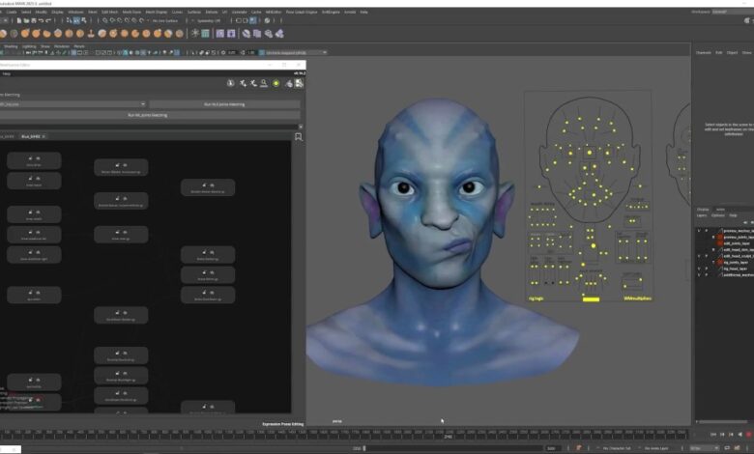
Task: Click the Run NLS joints Matching button
Action: pos(224,104)
